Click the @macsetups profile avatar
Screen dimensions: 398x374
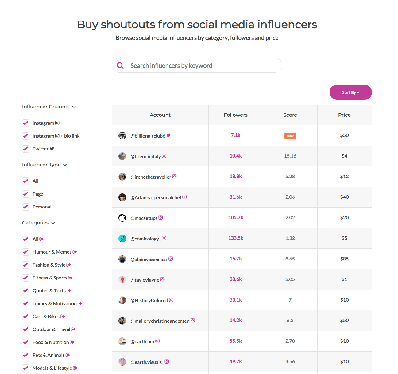[x=122, y=218]
